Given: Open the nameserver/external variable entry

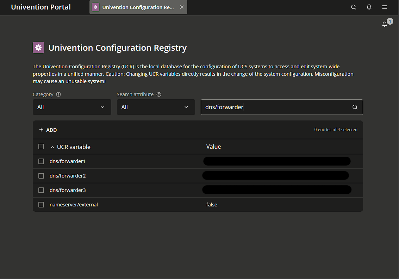Looking at the screenshot, I should [74, 205].
